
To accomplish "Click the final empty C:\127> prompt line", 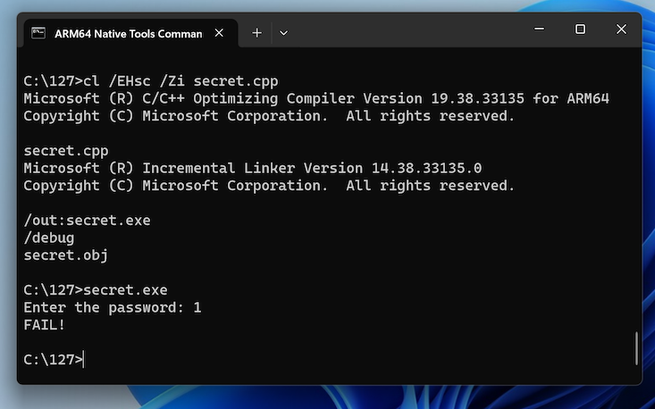I will tap(54, 360).
